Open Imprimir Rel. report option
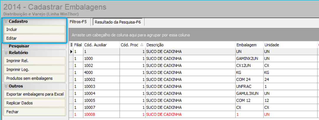Screen dimensions: 319x120 coord(35,61)
